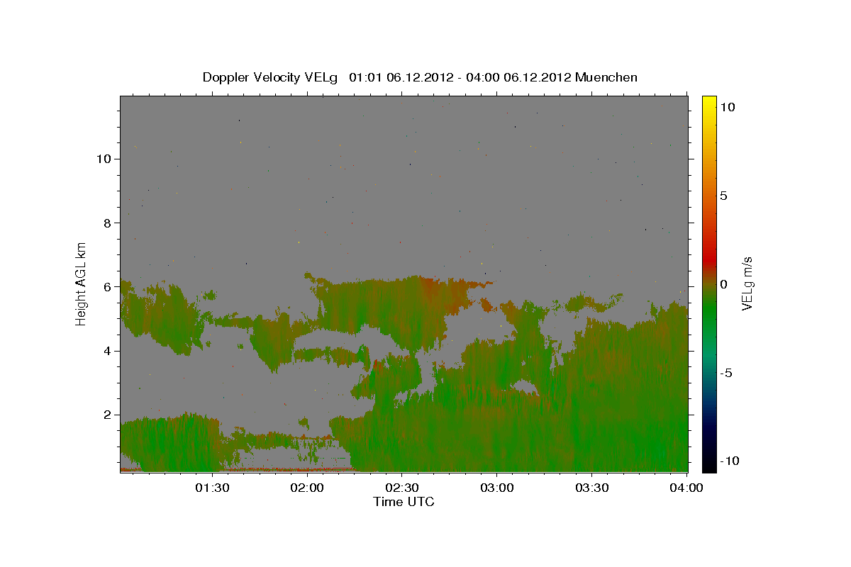Click the height axis label 6

click(x=106, y=286)
